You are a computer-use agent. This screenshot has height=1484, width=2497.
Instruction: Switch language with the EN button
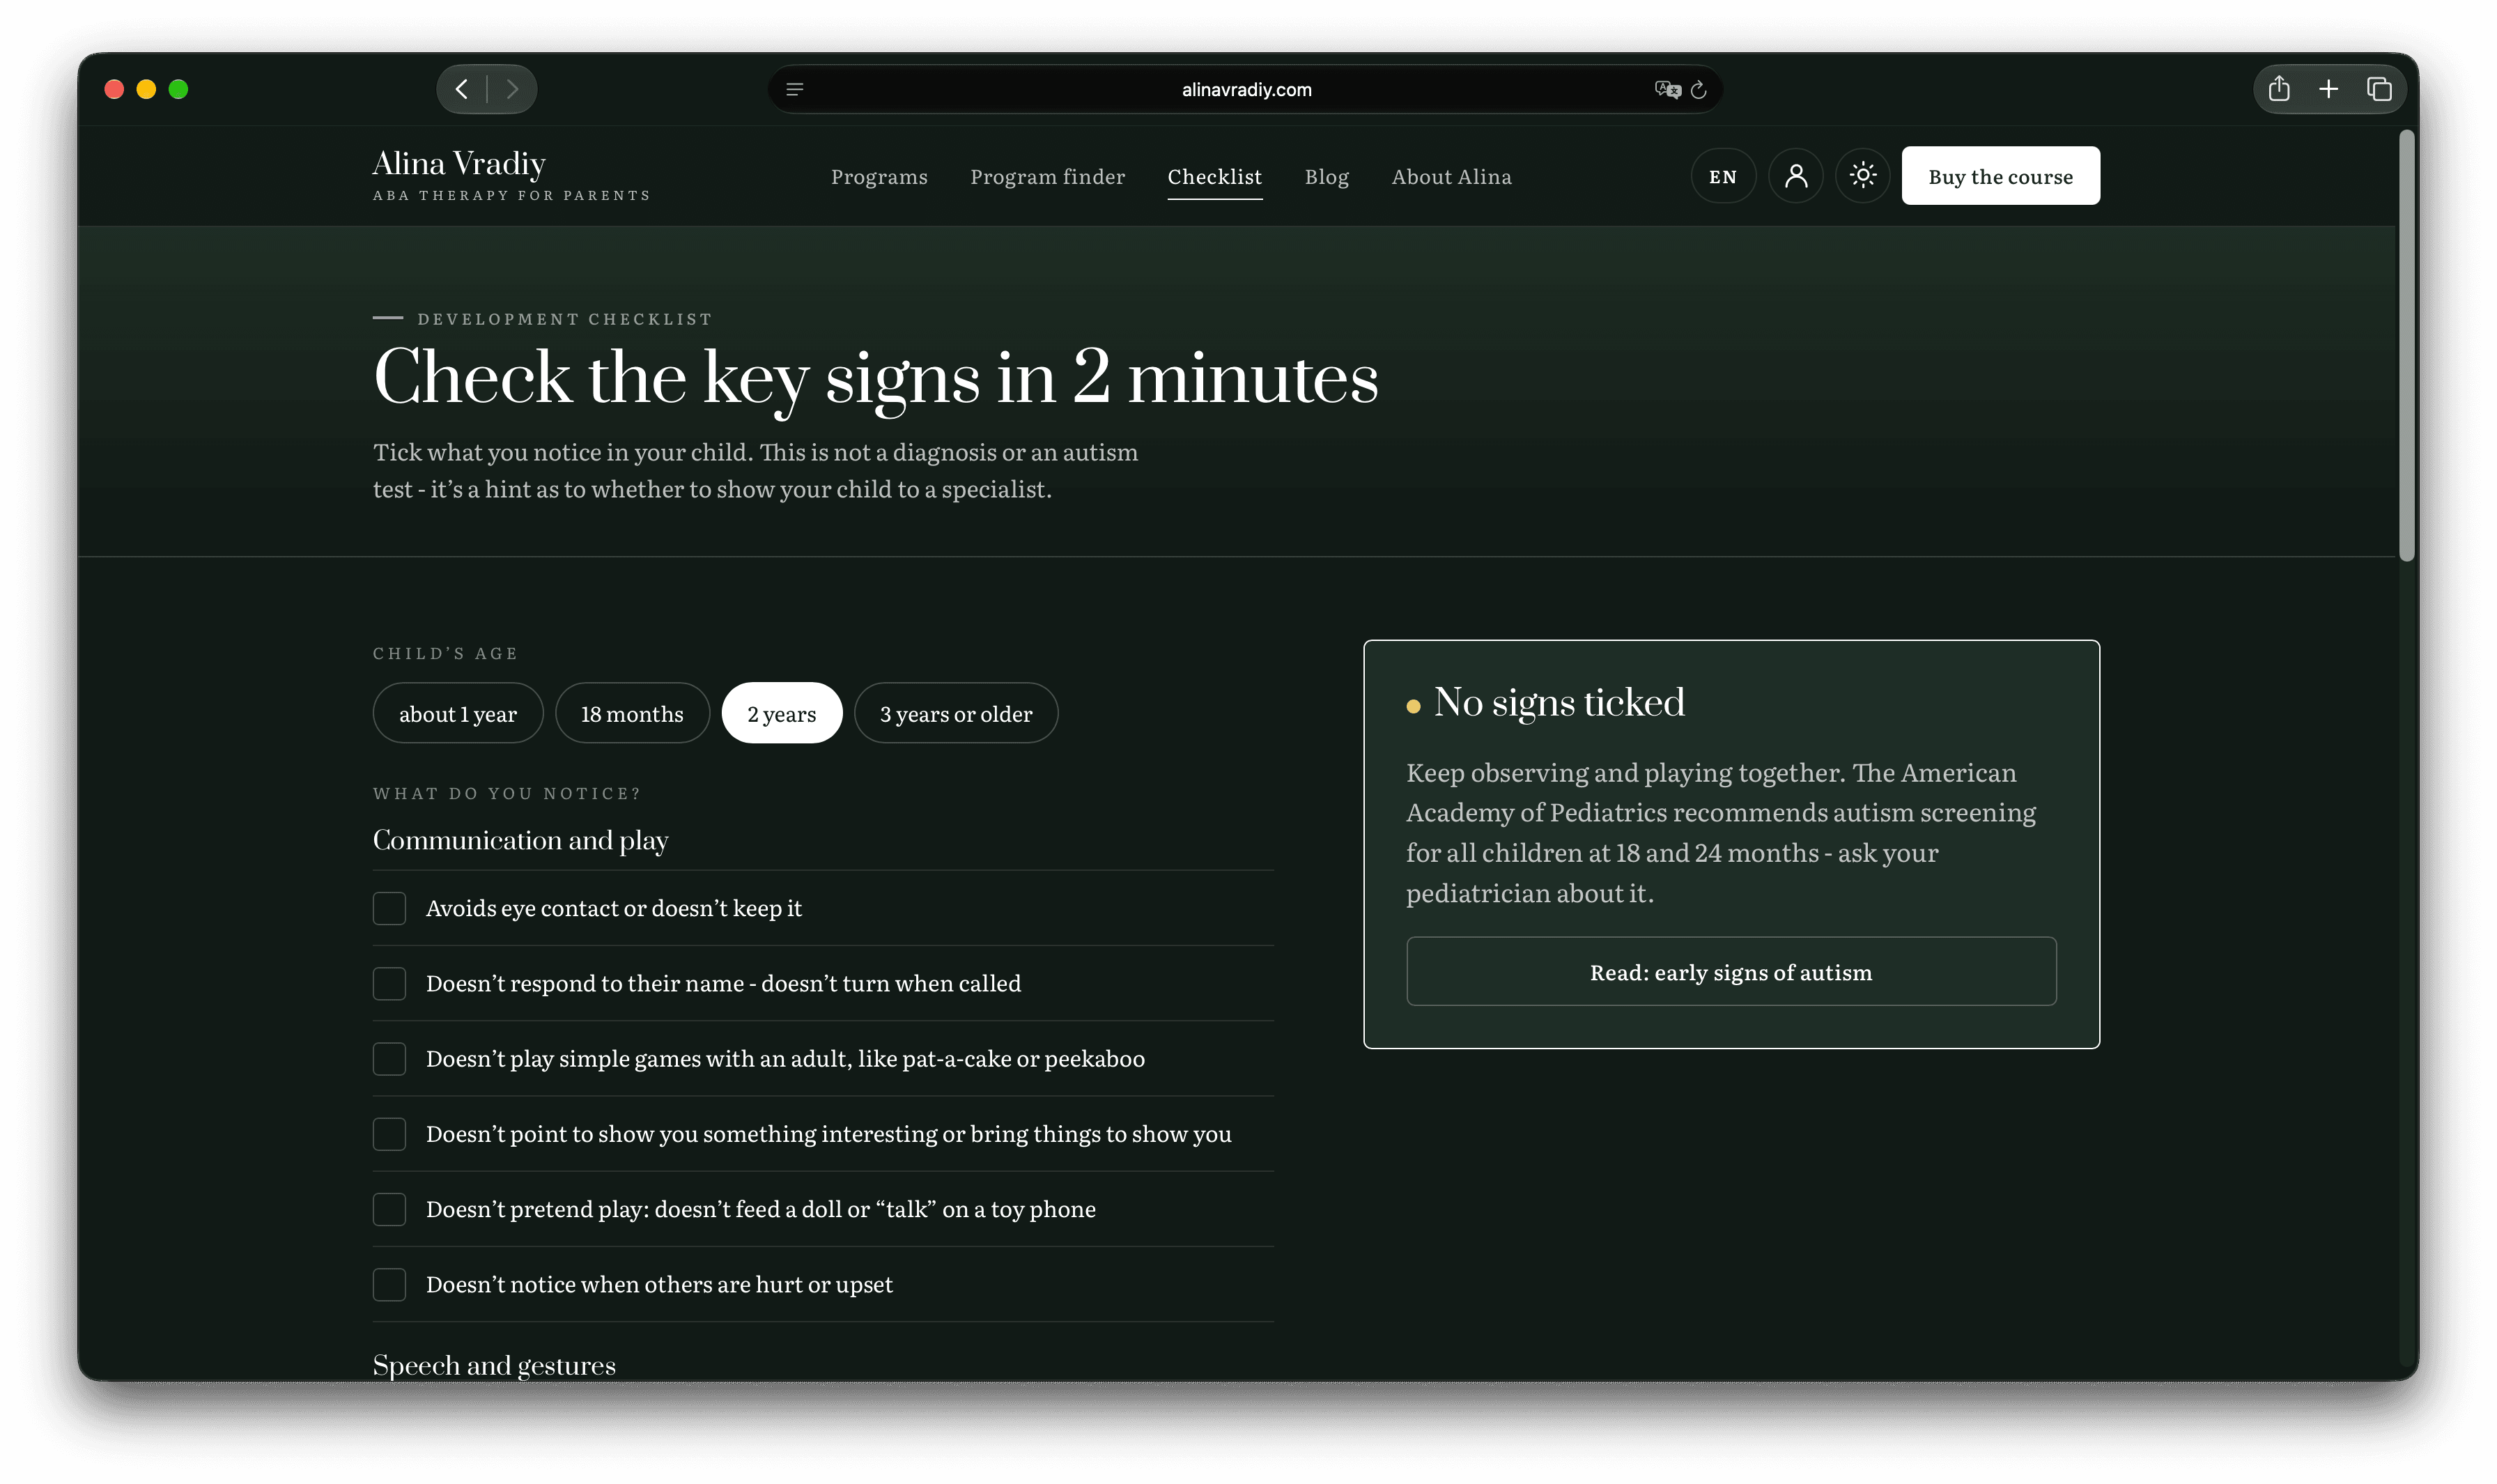pos(1723,176)
